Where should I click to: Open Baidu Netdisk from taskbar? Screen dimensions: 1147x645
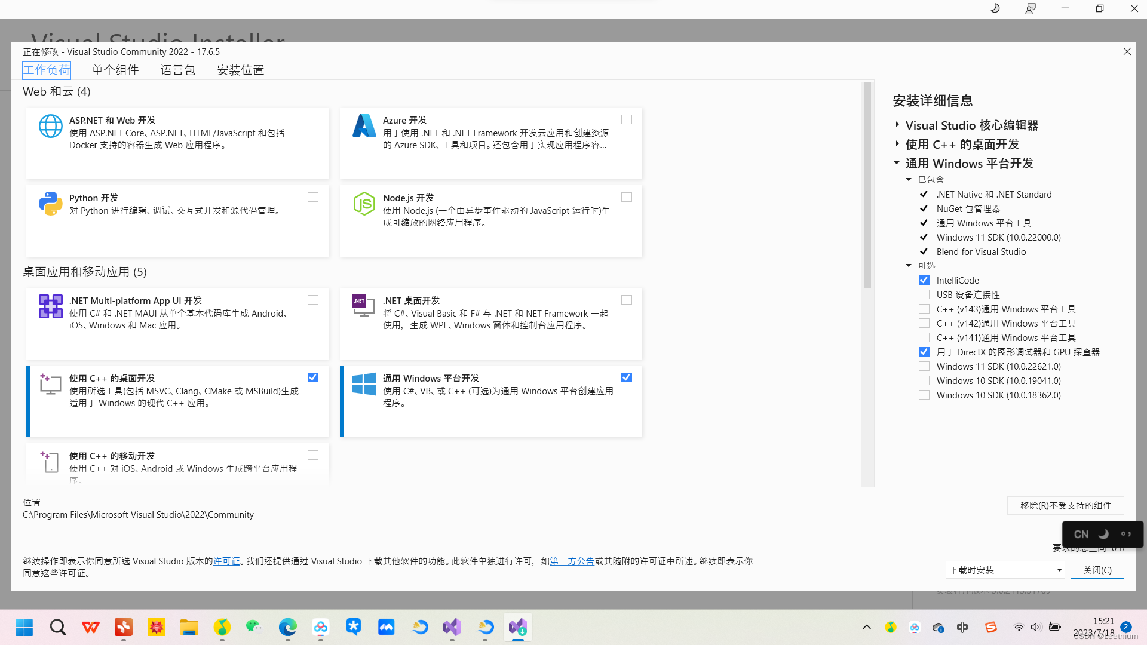tap(321, 627)
